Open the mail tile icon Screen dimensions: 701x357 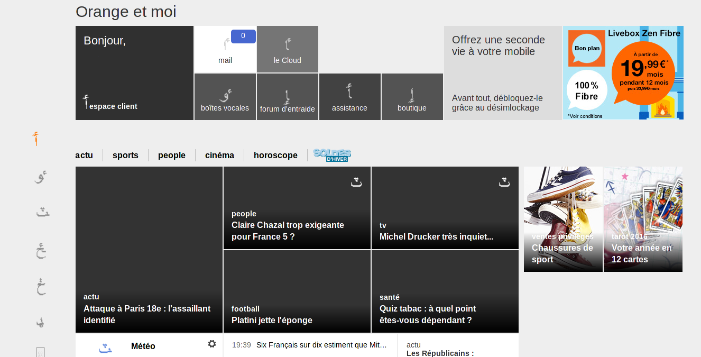click(x=226, y=44)
